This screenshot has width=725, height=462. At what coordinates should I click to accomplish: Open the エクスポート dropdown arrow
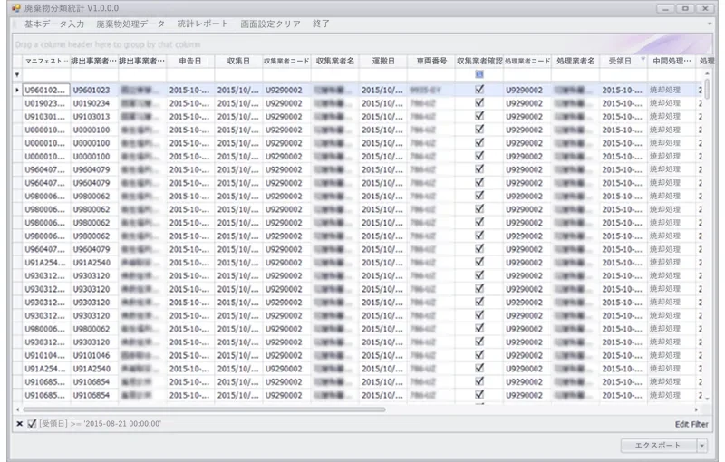click(702, 446)
